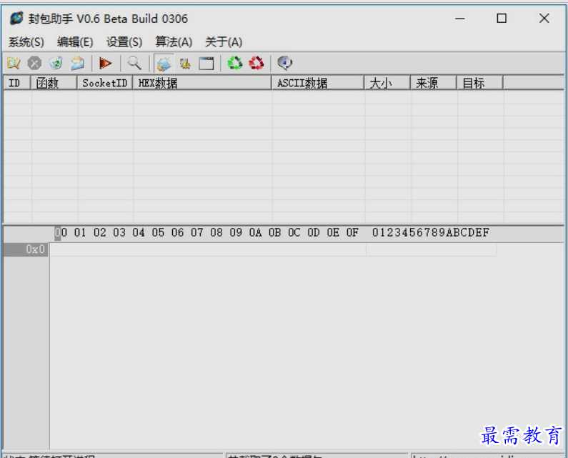Close the 封包助手 window
This screenshot has height=458, width=568.
pyautogui.click(x=544, y=18)
